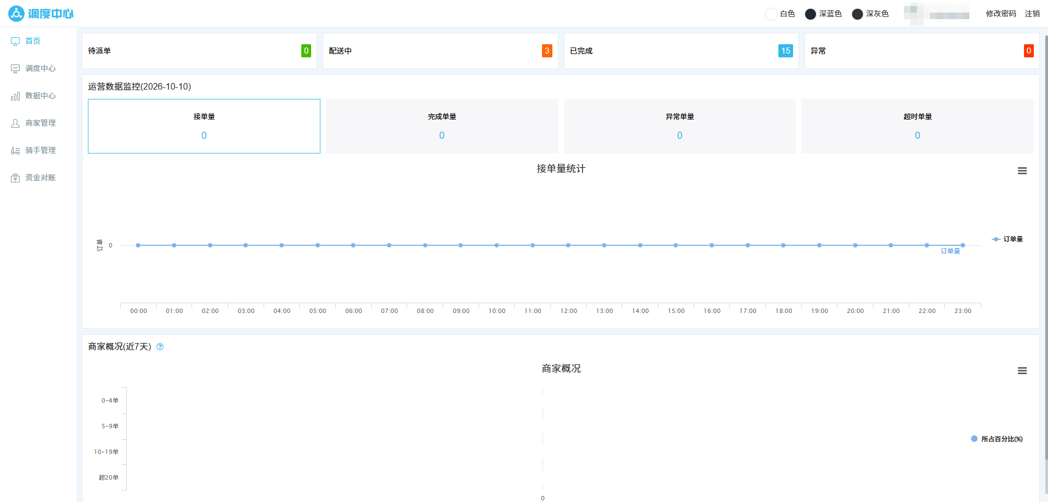The width and height of the screenshot is (1048, 502).
Task: Click the green 0 badge on 待派单
Action: (x=306, y=51)
